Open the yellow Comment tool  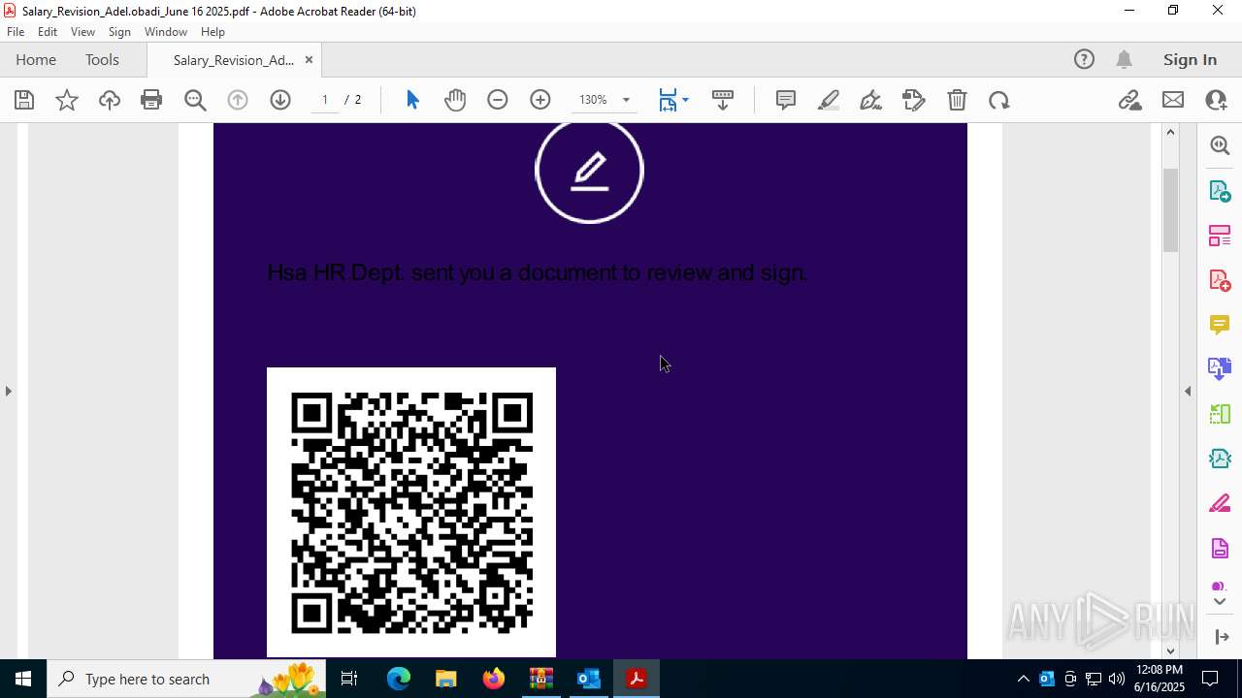(1220, 324)
